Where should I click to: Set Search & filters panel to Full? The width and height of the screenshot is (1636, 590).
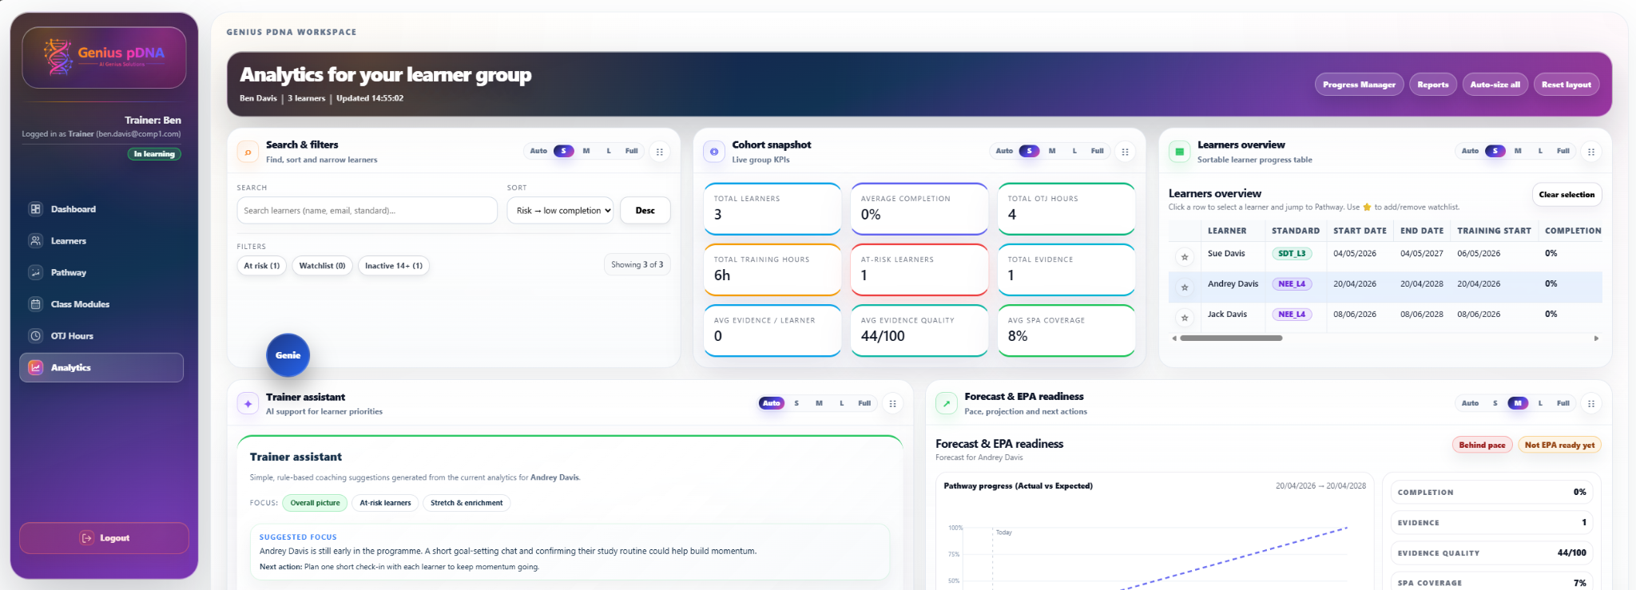tap(631, 151)
